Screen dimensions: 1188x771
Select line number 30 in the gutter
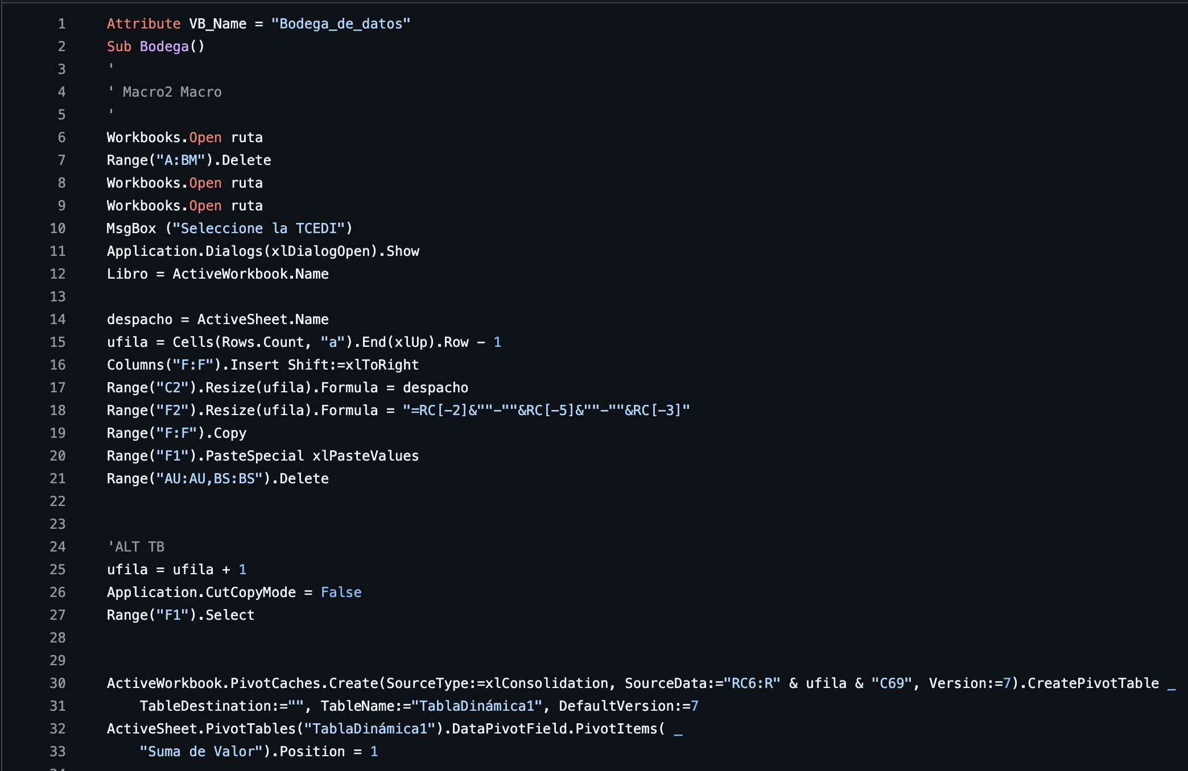click(x=58, y=683)
